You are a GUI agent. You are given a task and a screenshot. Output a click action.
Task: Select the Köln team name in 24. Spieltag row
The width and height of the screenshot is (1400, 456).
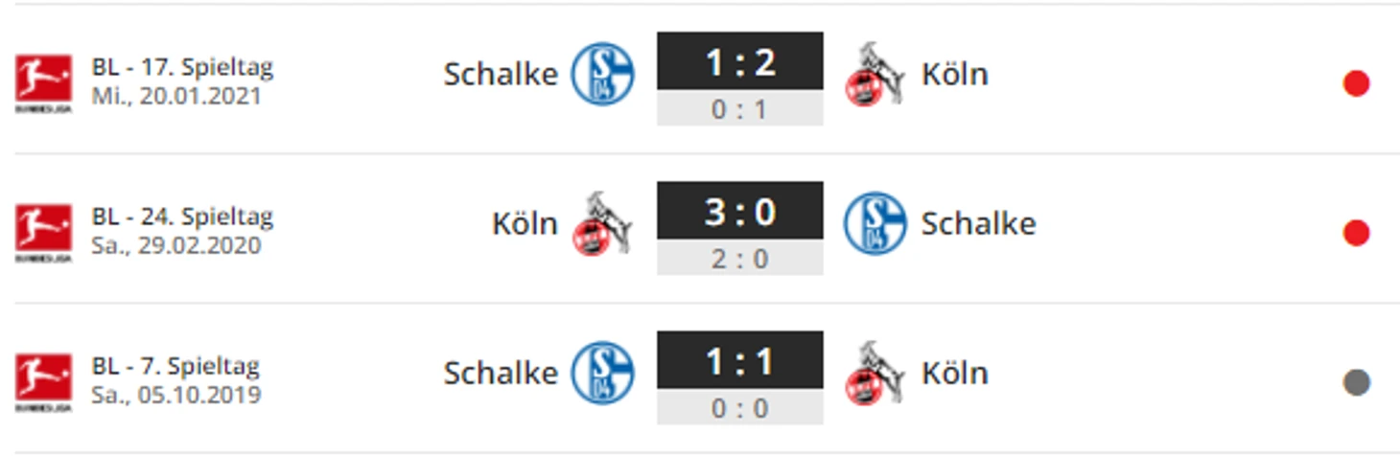(525, 223)
